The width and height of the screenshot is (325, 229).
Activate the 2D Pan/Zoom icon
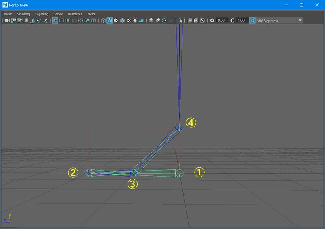39,20
